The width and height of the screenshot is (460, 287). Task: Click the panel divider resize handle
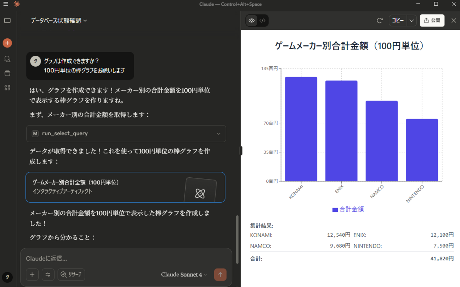241,151
